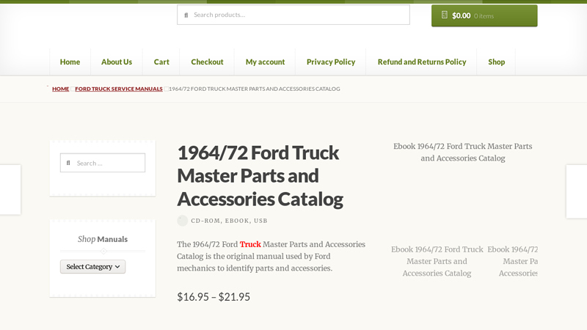
Task: Open the $0.00 cart button
Action: coord(484,15)
